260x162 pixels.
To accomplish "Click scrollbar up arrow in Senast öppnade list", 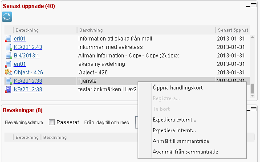I will tap(252, 37).
